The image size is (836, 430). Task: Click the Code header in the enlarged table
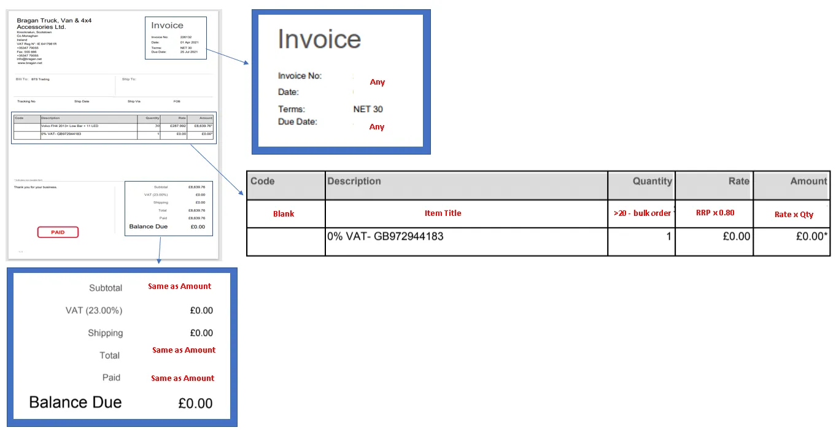tap(263, 181)
